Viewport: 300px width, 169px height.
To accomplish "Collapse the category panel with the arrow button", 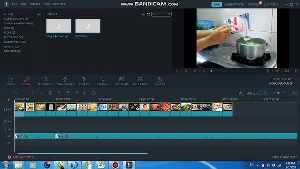I will pyautogui.click(x=38, y=15).
